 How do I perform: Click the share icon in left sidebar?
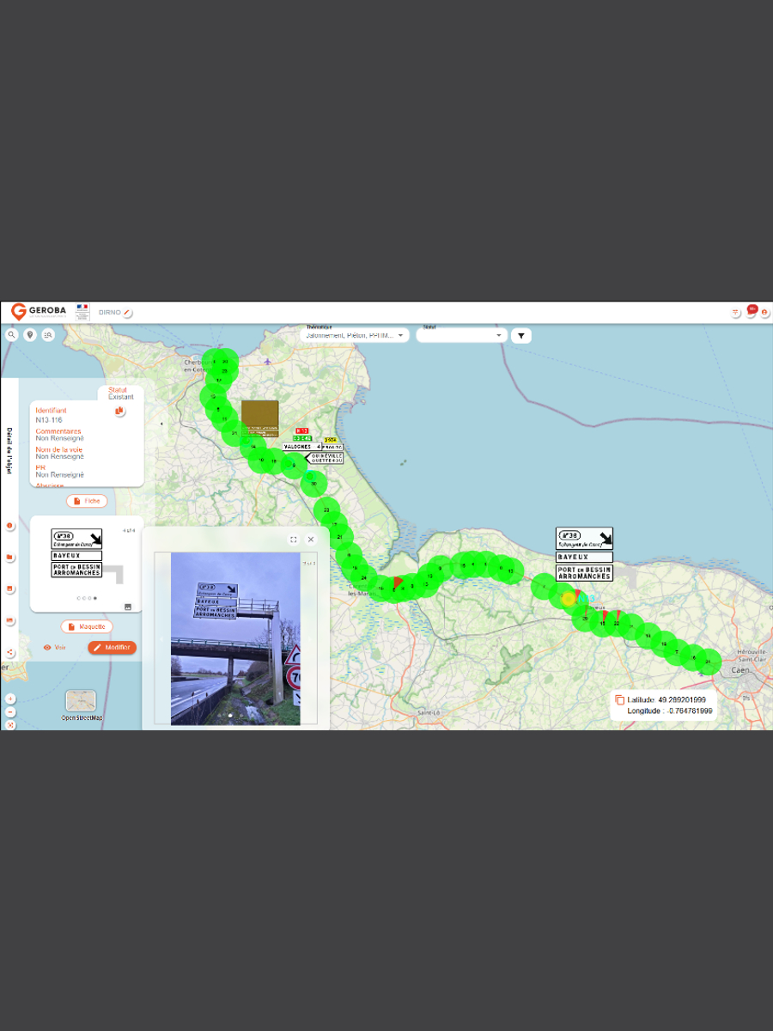pyautogui.click(x=10, y=653)
